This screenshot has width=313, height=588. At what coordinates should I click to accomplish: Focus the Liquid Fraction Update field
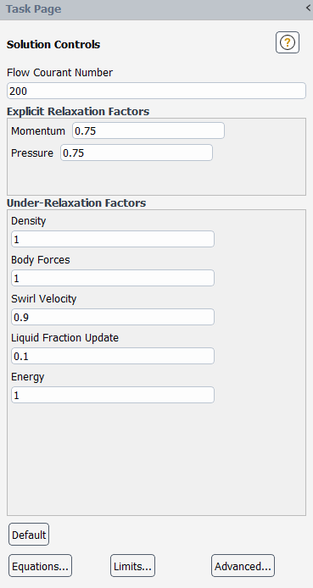click(113, 356)
